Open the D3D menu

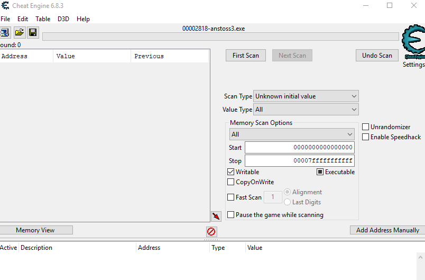tap(63, 19)
